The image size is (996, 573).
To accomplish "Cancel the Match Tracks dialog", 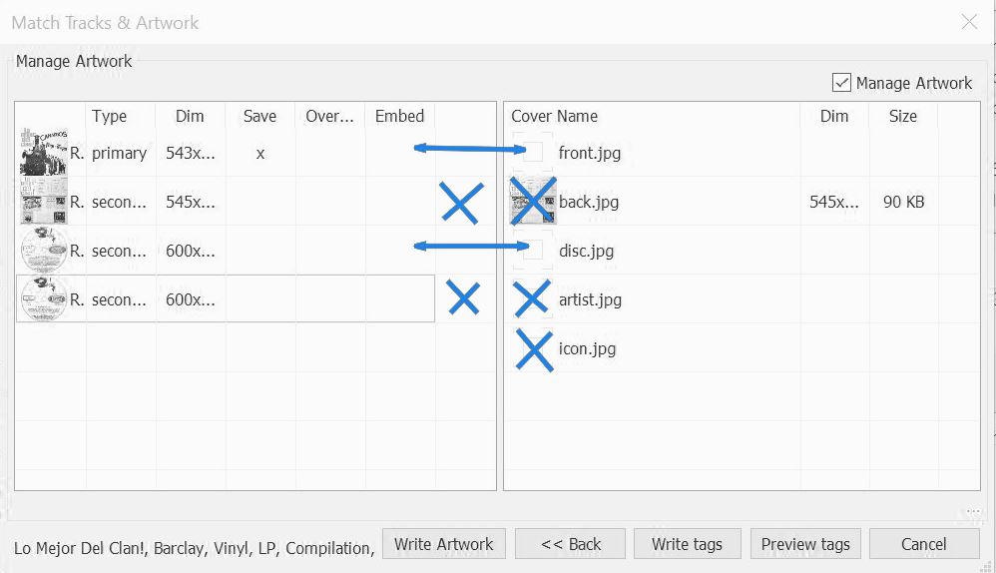I will coord(923,544).
